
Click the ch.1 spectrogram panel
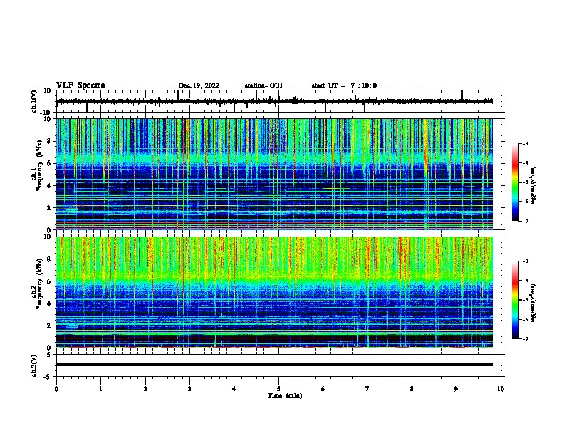click(275, 174)
